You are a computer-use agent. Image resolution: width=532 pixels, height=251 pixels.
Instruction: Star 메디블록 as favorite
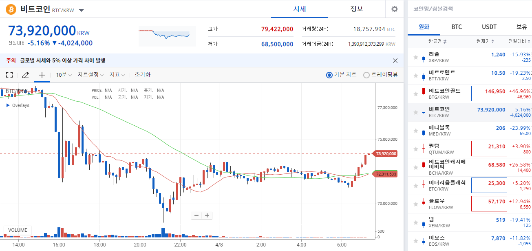coord(416,131)
